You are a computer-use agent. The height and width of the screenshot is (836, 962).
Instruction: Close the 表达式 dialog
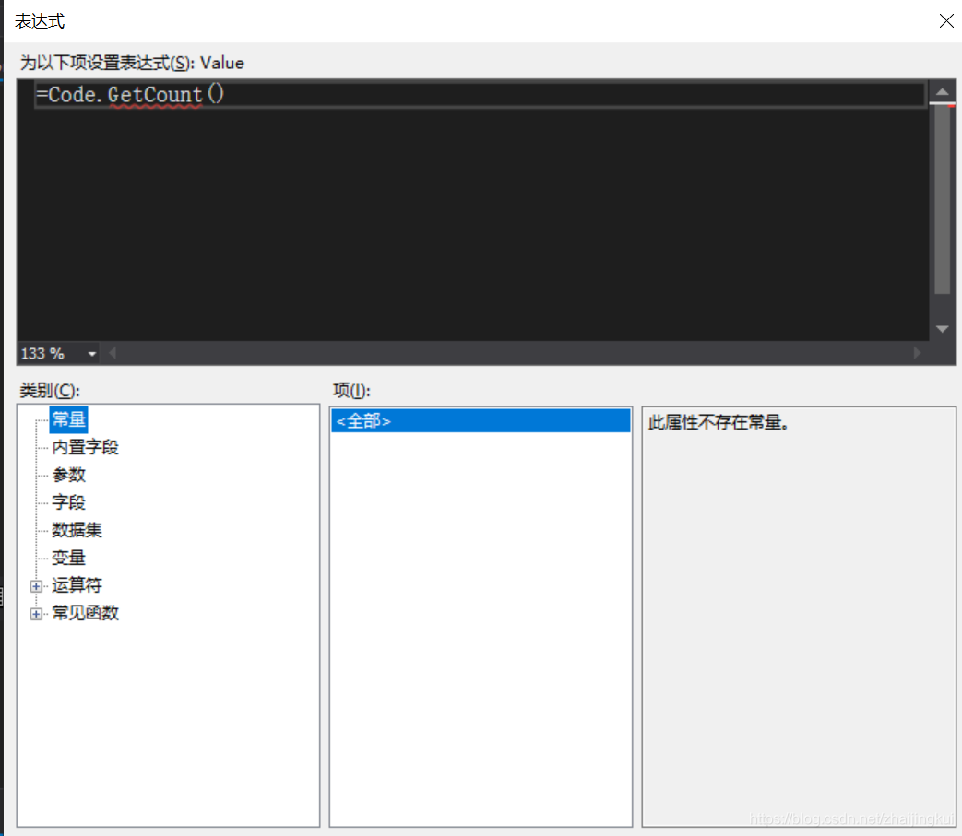pyautogui.click(x=946, y=20)
